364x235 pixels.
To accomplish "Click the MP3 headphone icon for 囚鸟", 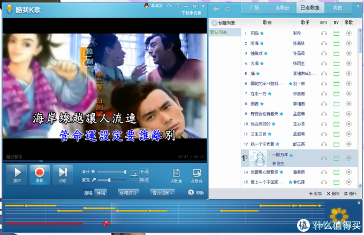I will pos(324,33).
